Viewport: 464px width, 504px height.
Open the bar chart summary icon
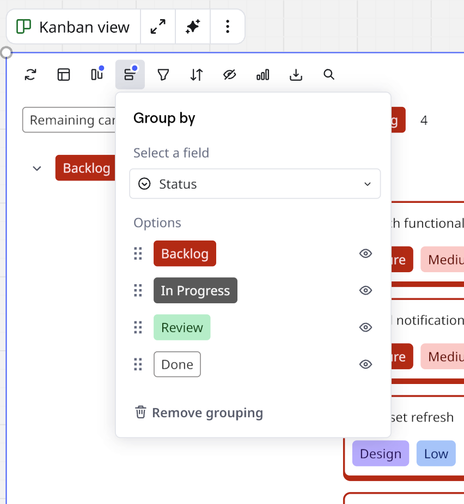click(x=262, y=75)
